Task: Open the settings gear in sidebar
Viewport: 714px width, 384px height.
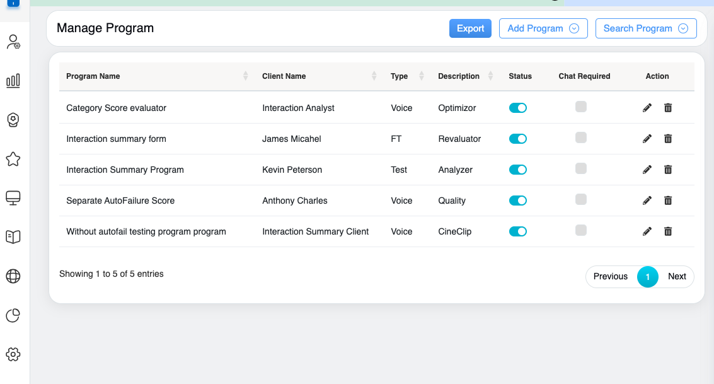Action: (13, 354)
